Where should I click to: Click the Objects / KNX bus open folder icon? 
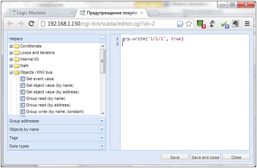(16, 72)
